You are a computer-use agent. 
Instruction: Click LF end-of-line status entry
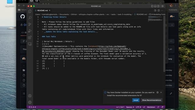coord(144,107)
